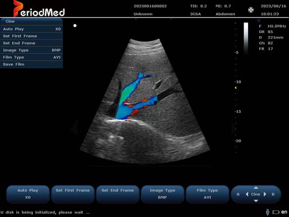Click the USB device icon in status bar

coord(268,212)
